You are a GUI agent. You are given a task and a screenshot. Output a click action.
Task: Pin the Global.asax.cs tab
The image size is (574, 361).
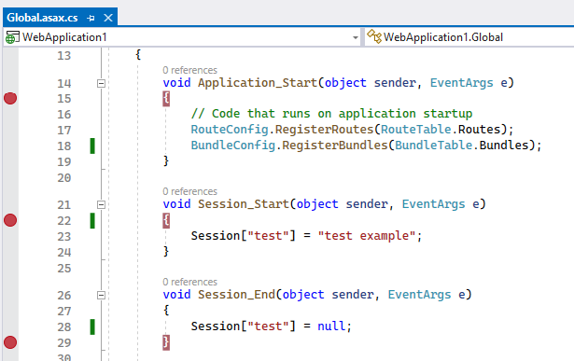[x=91, y=18]
